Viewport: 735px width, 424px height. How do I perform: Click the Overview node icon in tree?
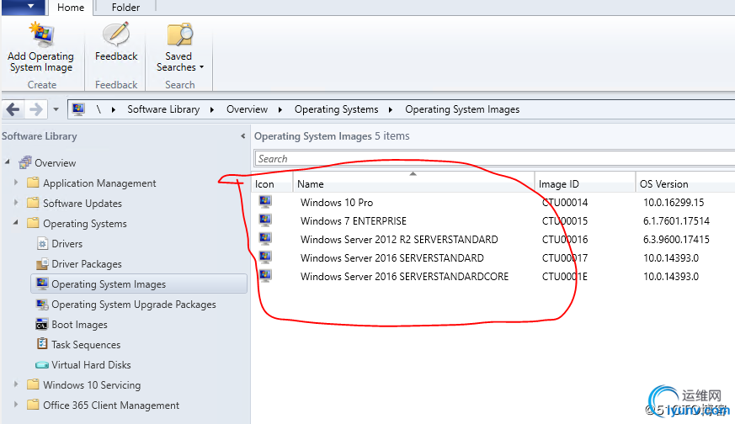(25, 162)
